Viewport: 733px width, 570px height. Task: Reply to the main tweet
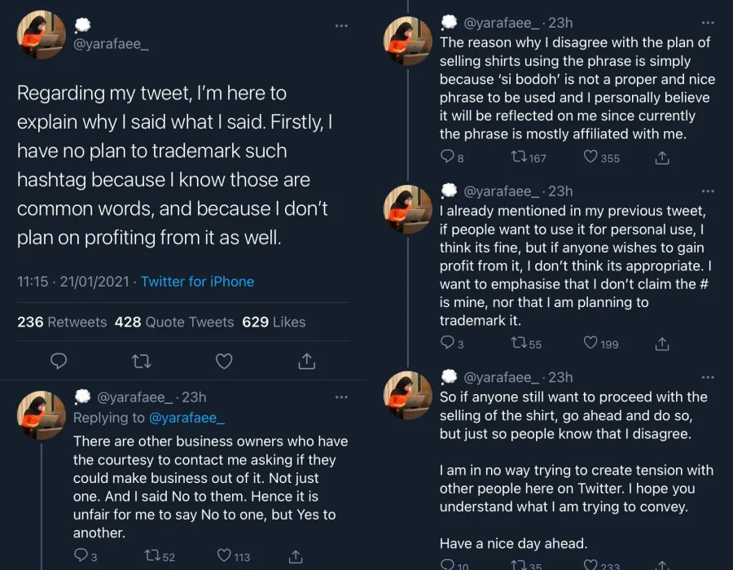pyautogui.click(x=59, y=361)
